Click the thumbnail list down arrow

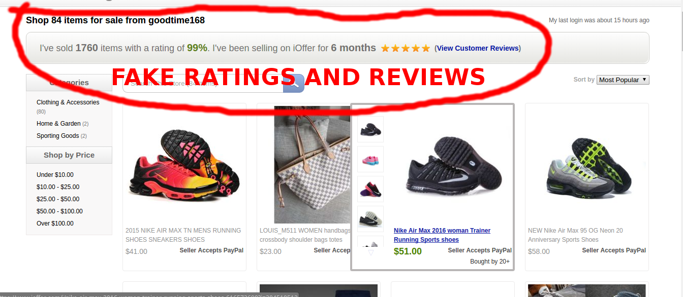[x=370, y=252]
